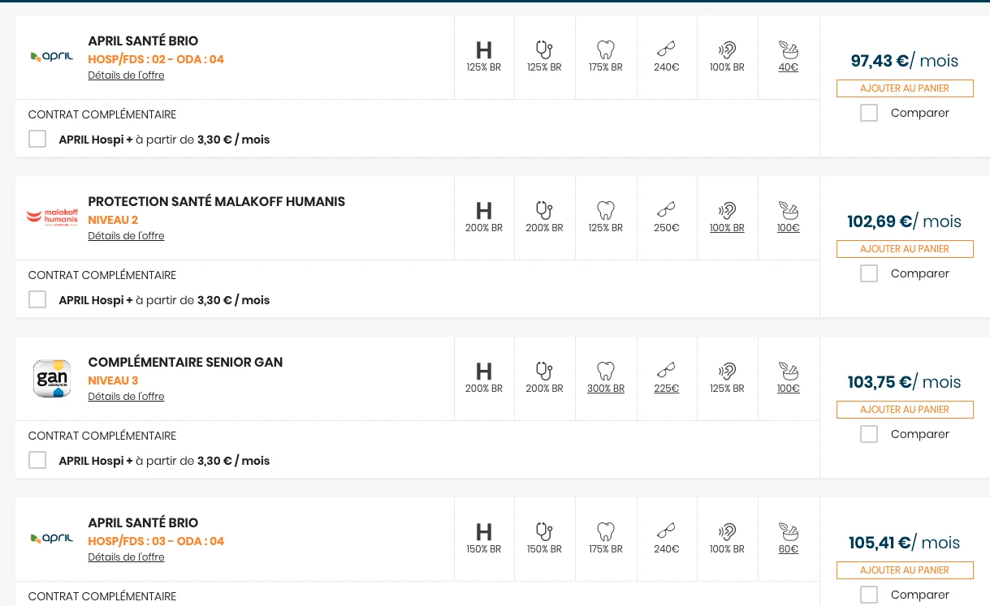Image resolution: width=990 pixels, height=606 pixels.
Task: Tick Comparer for Malakoff Humanis Niveau 2
Action: click(869, 273)
